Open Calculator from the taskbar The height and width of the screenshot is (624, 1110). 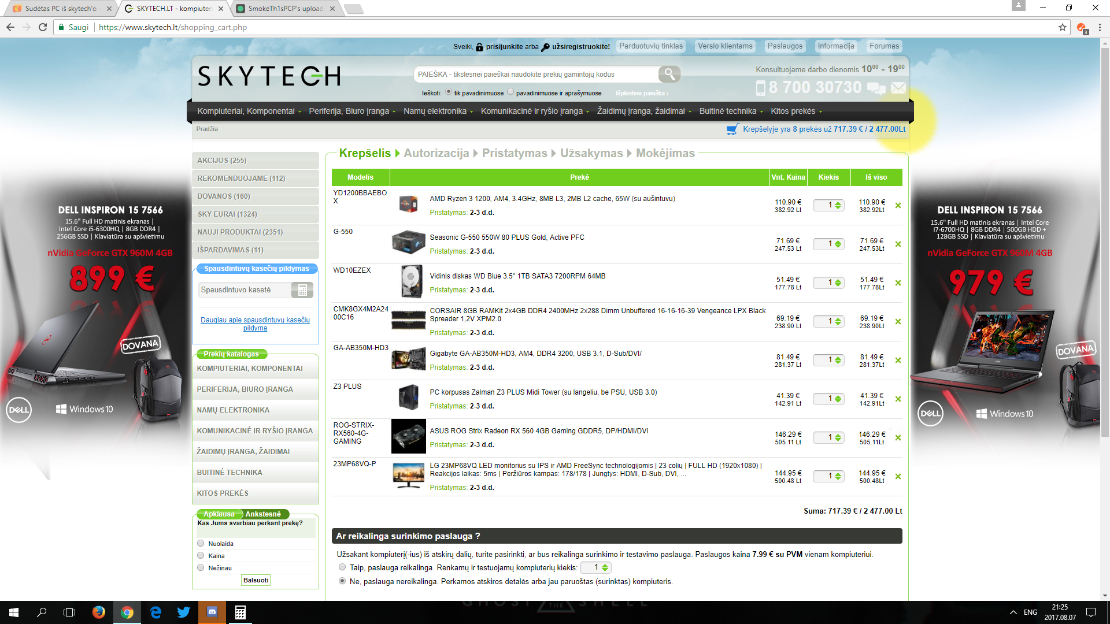240,612
